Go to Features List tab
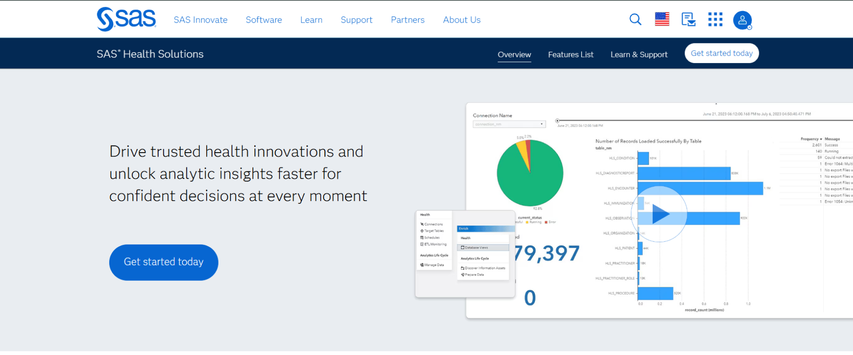 pyautogui.click(x=570, y=55)
